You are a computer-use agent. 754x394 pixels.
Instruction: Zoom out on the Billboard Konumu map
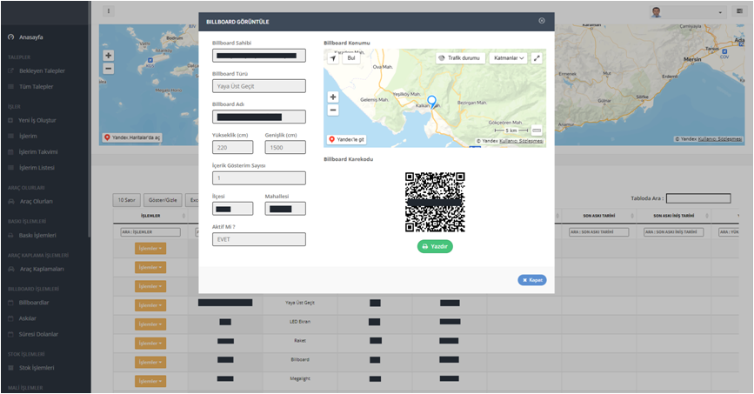tap(333, 110)
